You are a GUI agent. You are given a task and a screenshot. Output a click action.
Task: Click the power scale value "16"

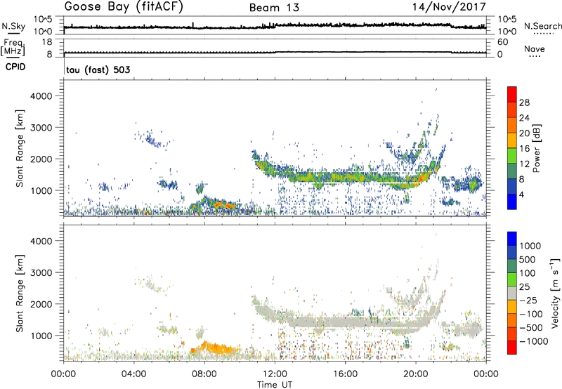pos(524,149)
